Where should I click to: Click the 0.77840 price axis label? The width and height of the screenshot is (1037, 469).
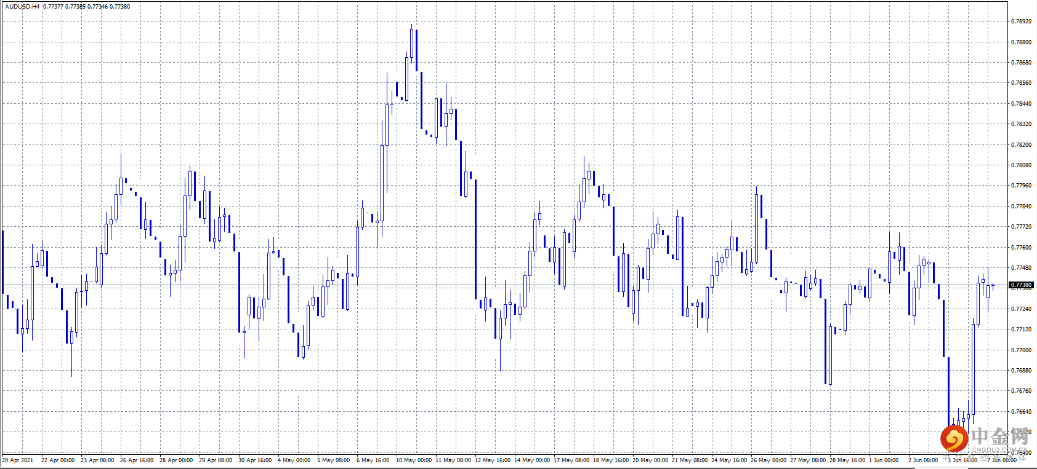coord(1021,207)
